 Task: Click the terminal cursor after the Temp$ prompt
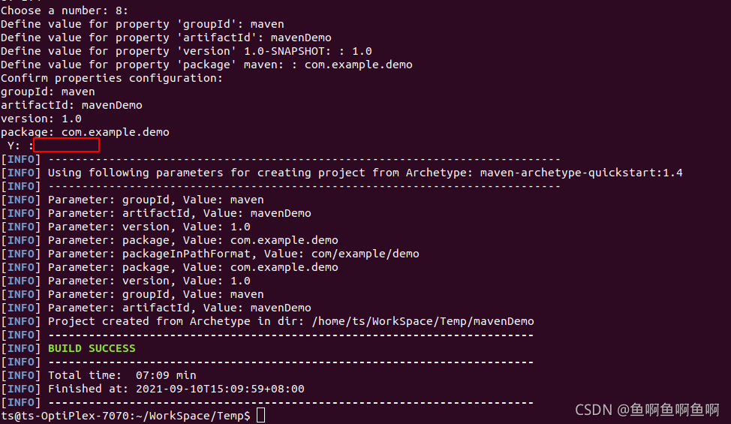pos(260,415)
